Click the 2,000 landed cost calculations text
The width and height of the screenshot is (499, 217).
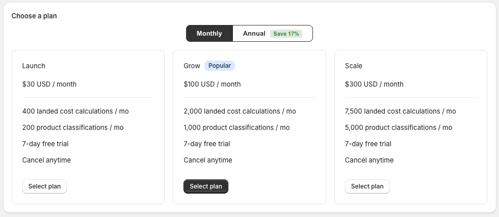pos(240,111)
